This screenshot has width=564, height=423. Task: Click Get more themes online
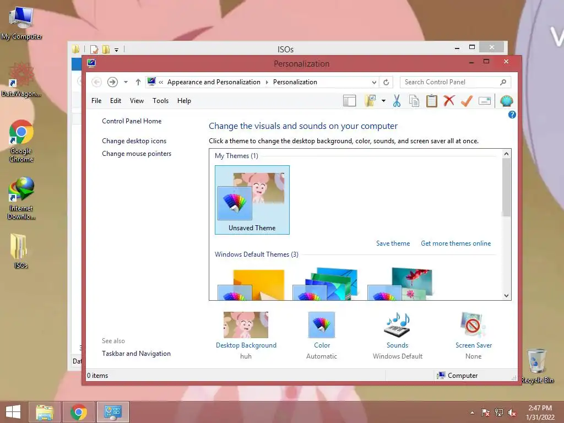point(455,243)
